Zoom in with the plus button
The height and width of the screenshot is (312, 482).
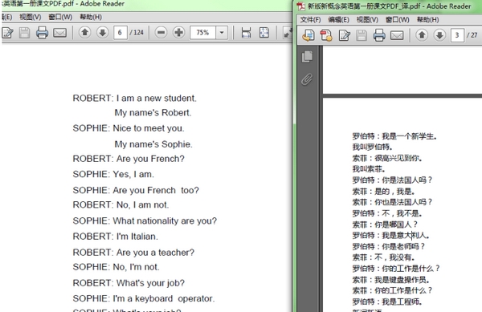coord(178,32)
